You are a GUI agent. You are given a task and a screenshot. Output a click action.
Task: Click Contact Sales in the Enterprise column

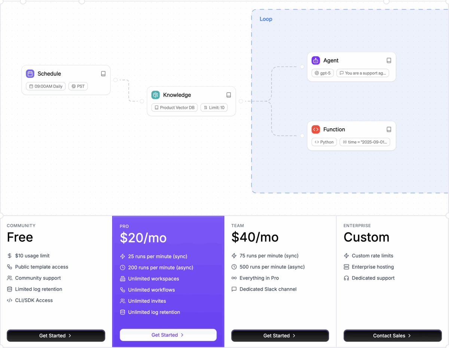(x=392, y=335)
